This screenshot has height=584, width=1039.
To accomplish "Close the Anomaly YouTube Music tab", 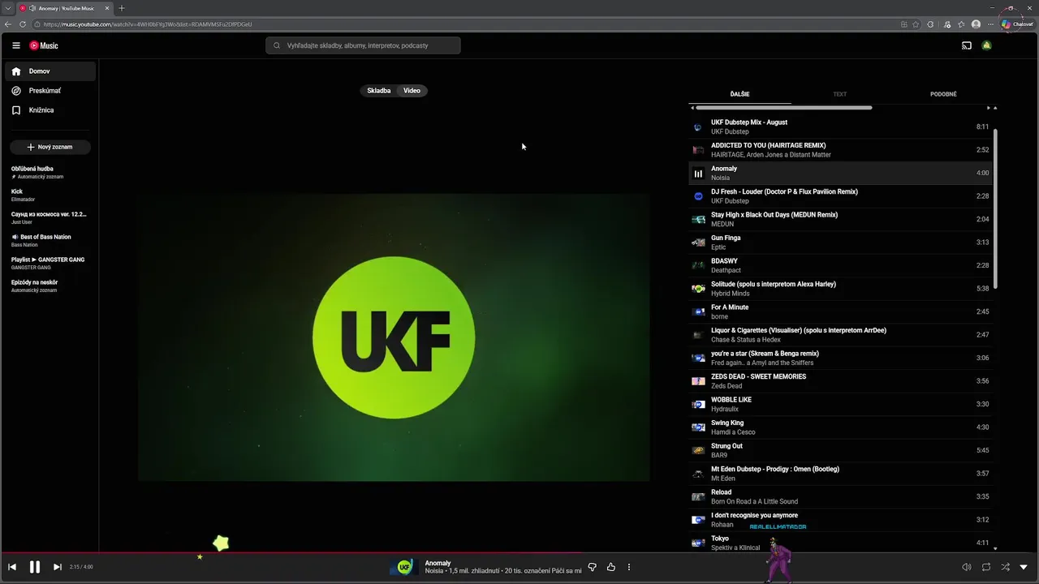I will tap(107, 8).
